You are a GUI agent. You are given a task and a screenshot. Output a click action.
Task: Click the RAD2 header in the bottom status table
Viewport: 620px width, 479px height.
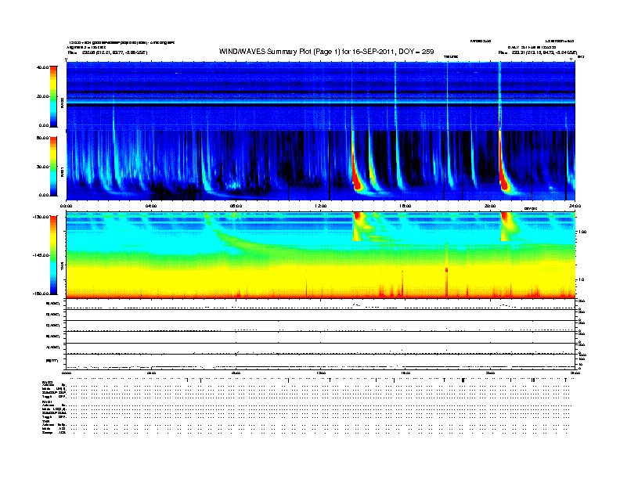[47, 383]
